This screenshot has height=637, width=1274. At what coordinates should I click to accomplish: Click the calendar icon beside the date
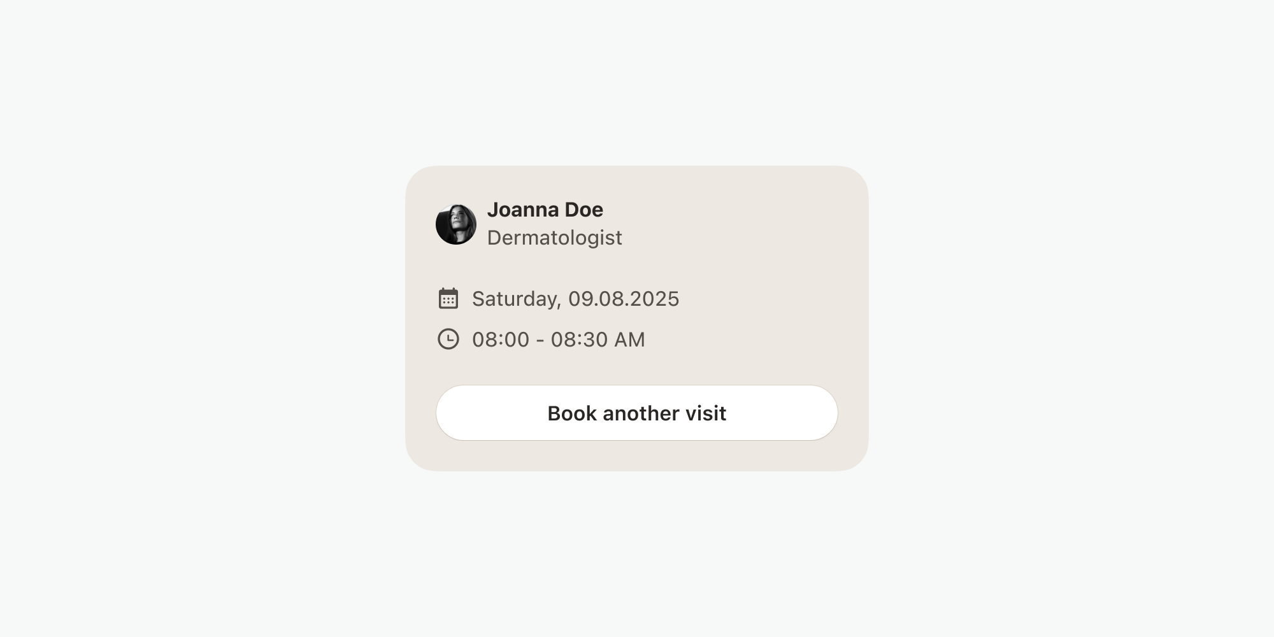pyautogui.click(x=448, y=298)
